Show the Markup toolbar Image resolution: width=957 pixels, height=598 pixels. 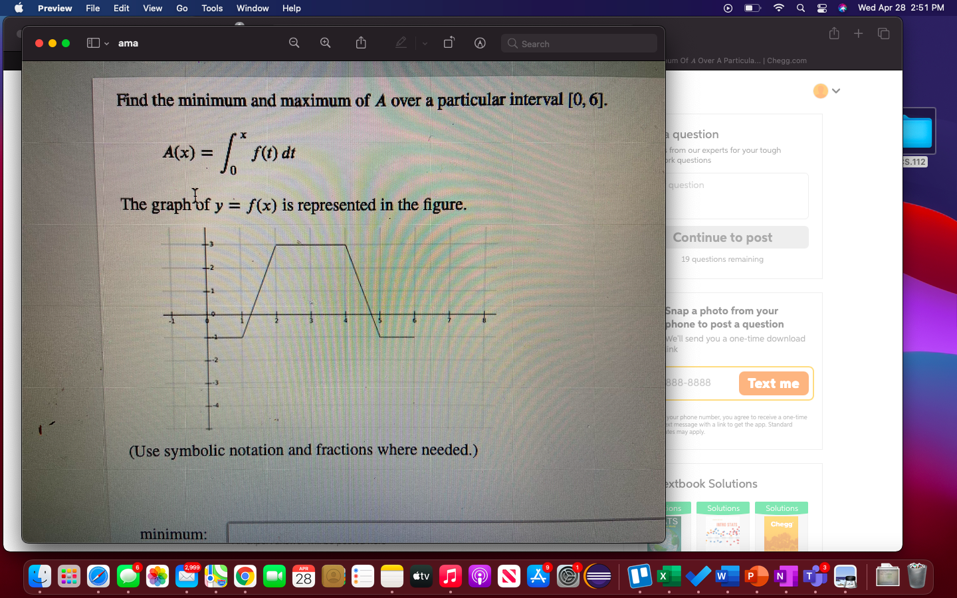(480, 43)
